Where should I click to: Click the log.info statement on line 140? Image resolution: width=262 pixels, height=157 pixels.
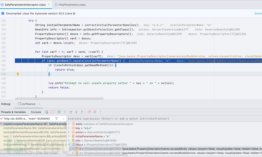pos(111,83)
